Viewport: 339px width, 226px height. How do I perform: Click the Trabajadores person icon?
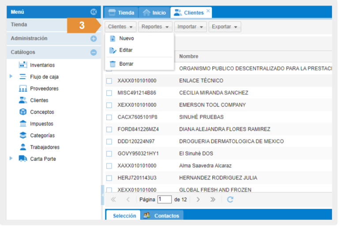23,147
